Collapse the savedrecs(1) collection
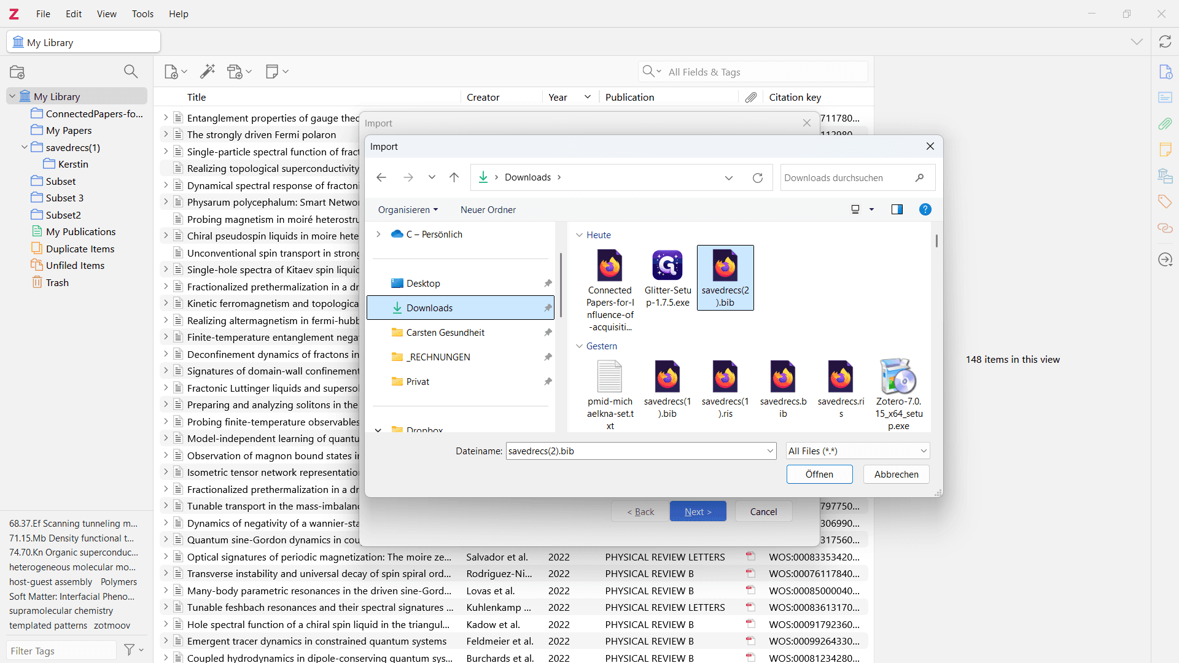The height and width of the screenshot is (663, 1179). point(25,147)
